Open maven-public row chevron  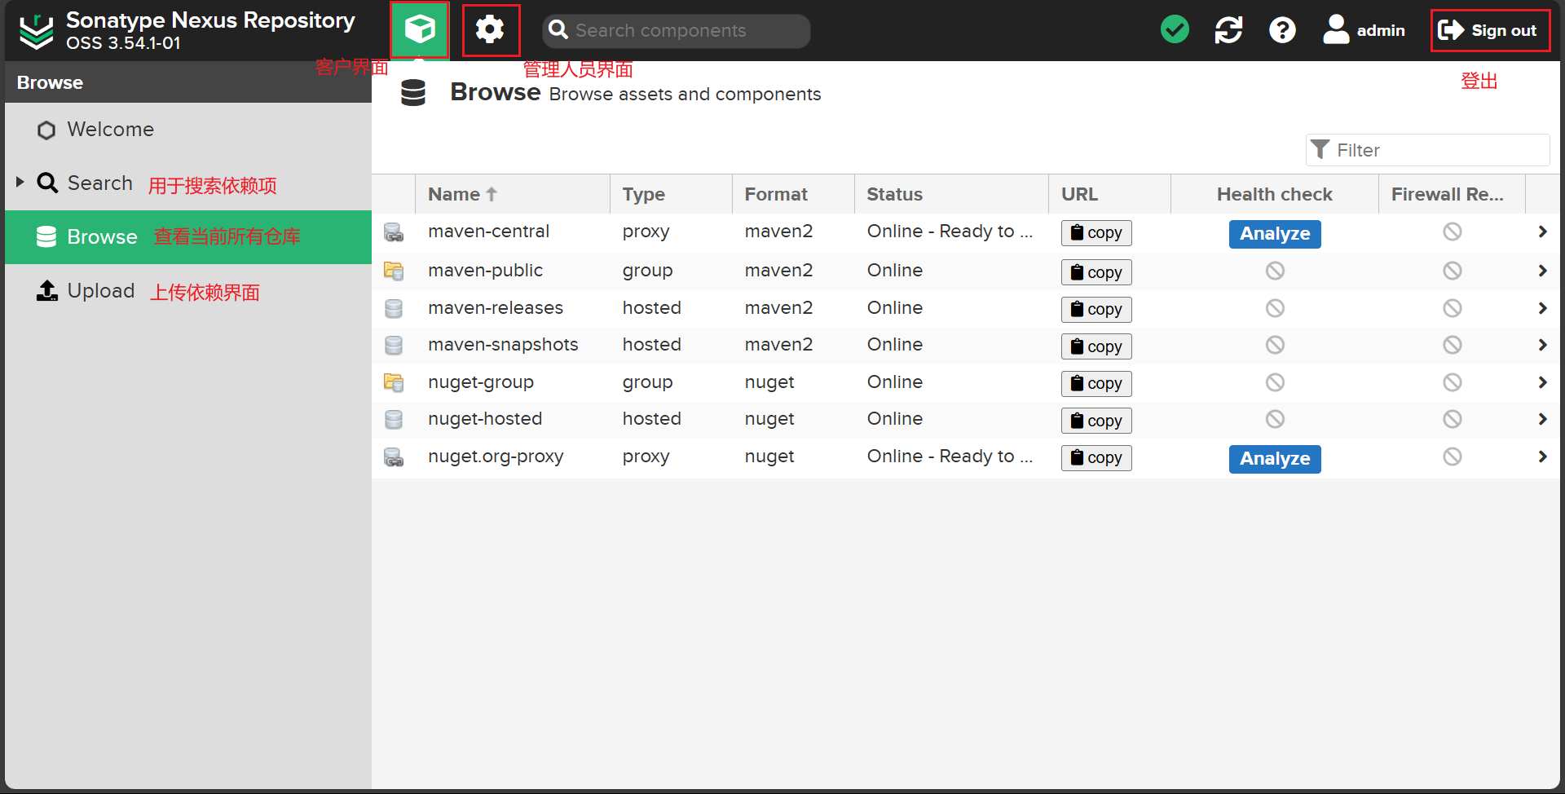point(1542,271)
